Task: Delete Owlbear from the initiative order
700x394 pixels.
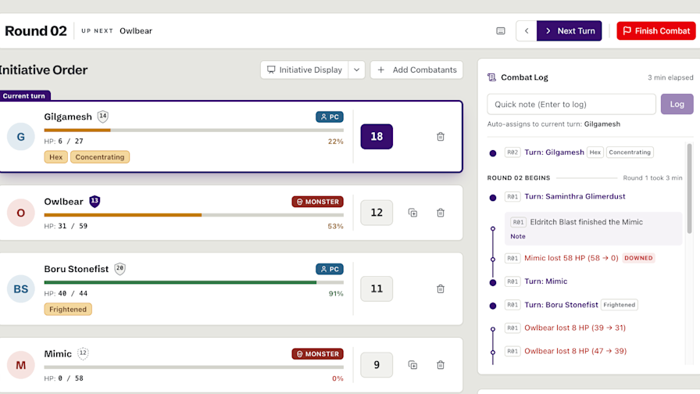Action: click(441, 213)
